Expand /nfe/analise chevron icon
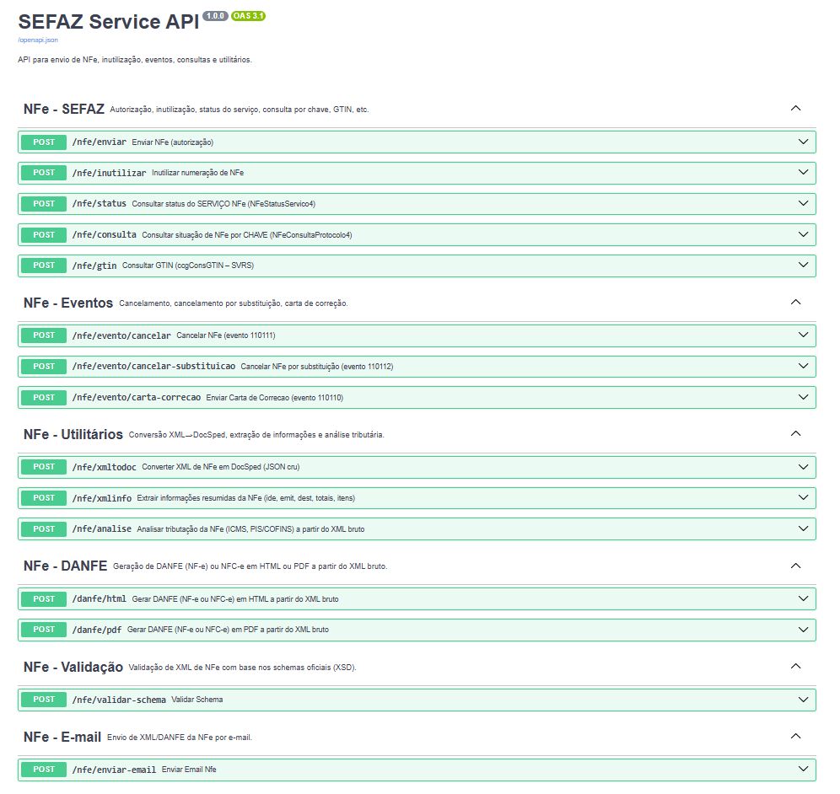The width and height of the screenshot is (840, 794). pyautogui.click(x=803, y=528)
